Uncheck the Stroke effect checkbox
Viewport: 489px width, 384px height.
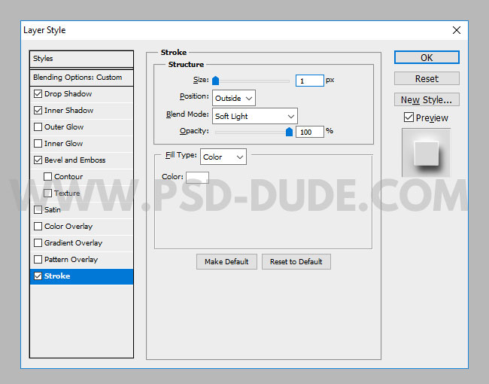[38, 276]
